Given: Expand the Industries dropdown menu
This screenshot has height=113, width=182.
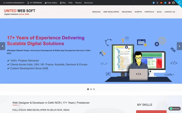Looking at the screenshot, I should tap(127, 12).
